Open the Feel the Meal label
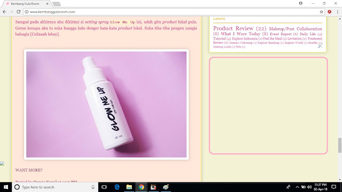Screen dimensions: 342x192 [x=272, y=38]
